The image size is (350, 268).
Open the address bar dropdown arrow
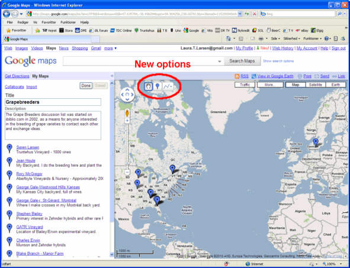240,14
